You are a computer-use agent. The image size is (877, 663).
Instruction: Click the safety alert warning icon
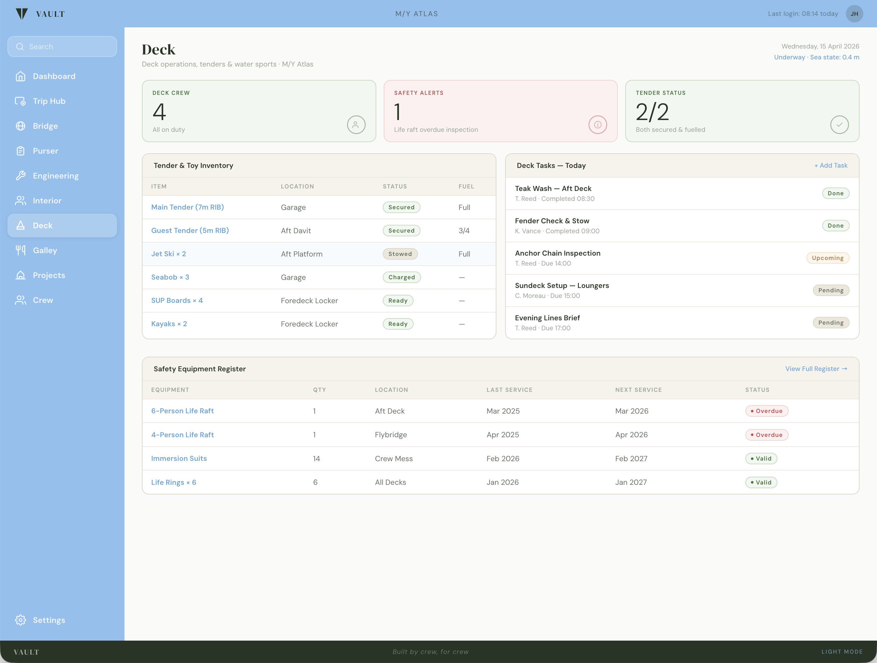(x=598, y=125)
